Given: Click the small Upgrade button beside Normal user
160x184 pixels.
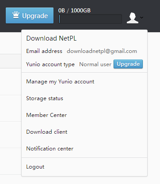Looking at the screenshot, I should [x=128, y=64].
